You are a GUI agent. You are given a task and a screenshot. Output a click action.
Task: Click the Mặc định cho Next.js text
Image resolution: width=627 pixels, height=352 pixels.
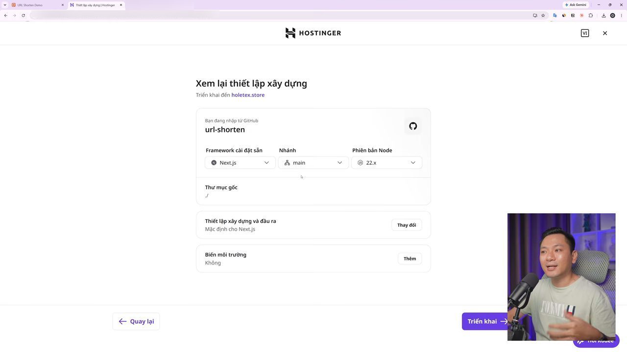[230, 229]
